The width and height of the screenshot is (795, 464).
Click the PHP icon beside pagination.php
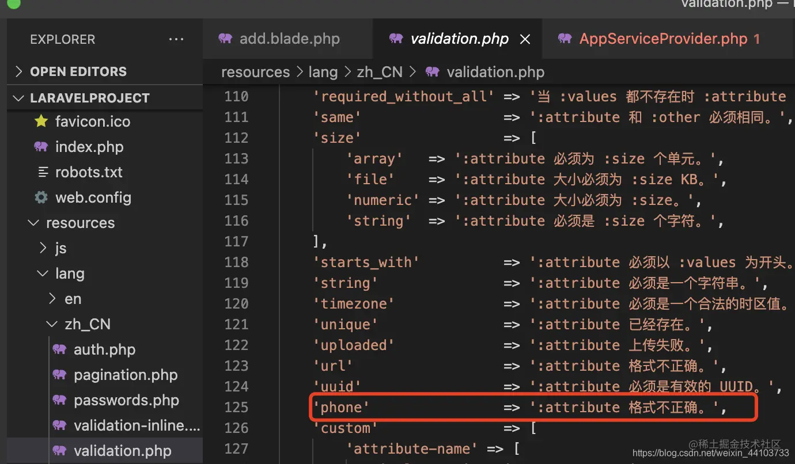59,374
